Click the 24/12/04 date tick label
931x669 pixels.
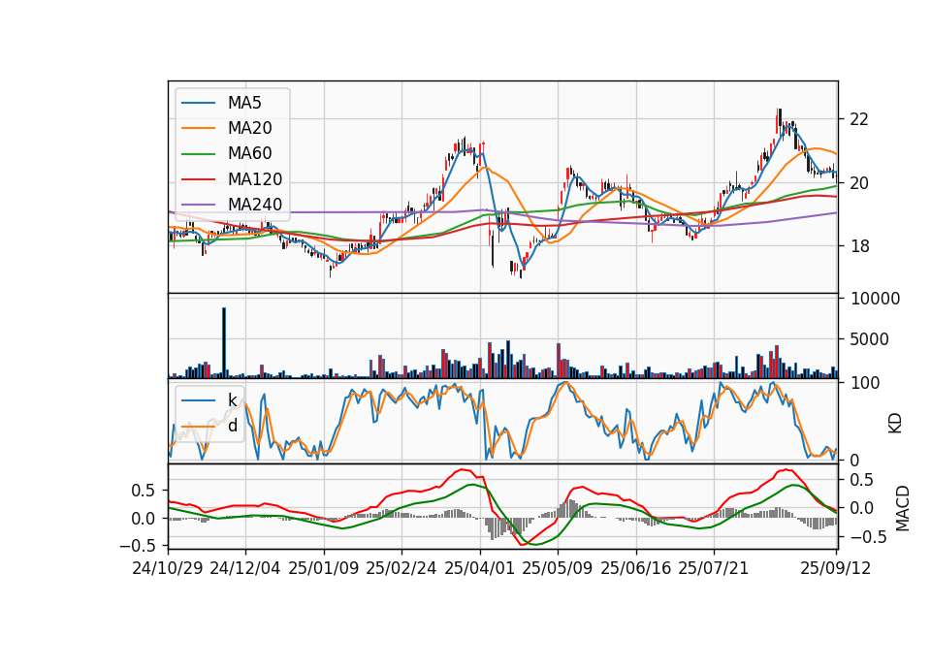[245, 568]
